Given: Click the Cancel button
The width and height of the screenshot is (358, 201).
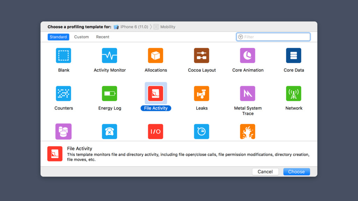Looking at the screenshot, I should tap(265, 172).
